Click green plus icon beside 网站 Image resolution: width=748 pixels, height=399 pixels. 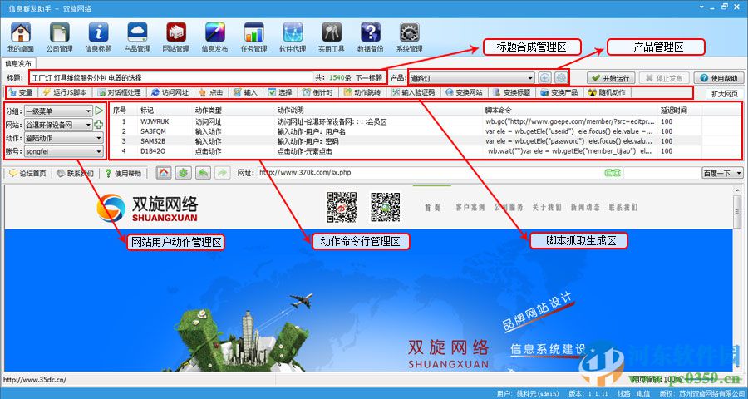pyautogui.click(x=99, y=125)
